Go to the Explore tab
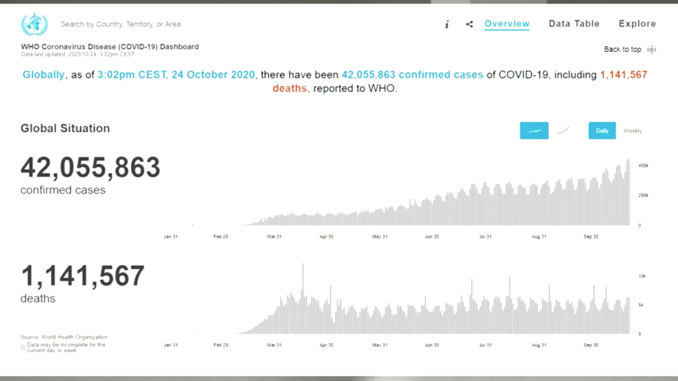 click(637, 24)
